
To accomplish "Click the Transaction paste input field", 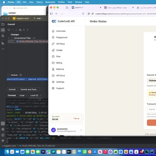I will coord(151,110).
